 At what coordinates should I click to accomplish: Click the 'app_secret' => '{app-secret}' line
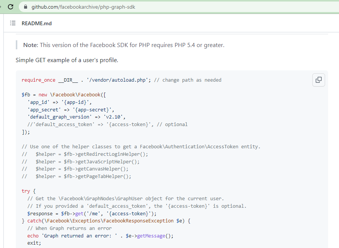pos(71,110)
